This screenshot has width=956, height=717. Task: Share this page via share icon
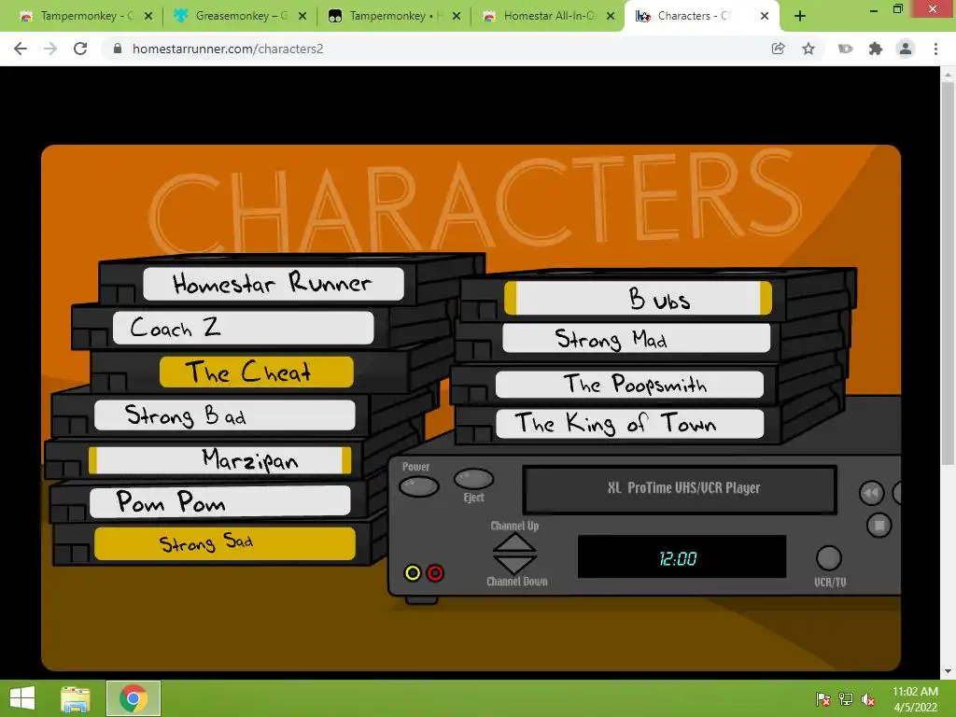pos(778,49)
